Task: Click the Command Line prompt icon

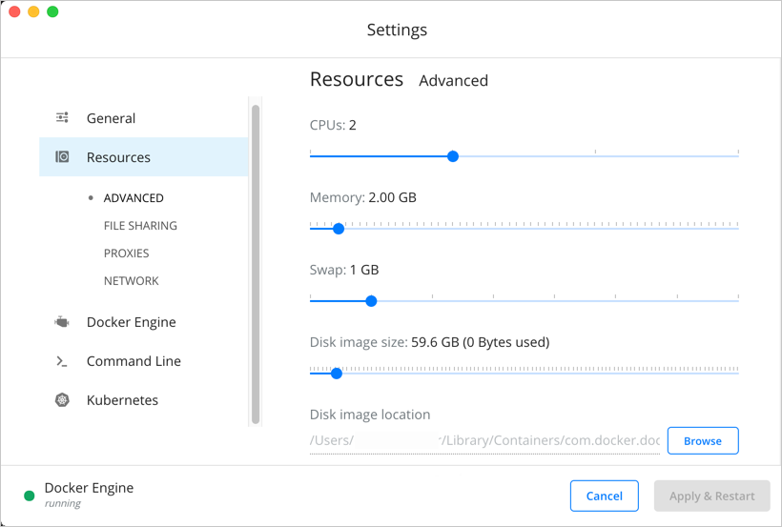Action: 62,361
